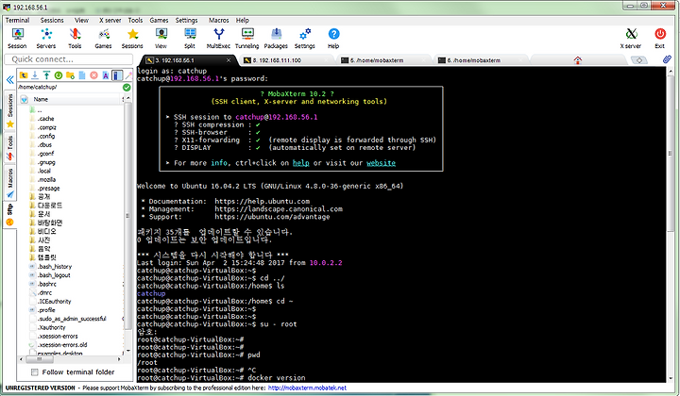This screenshot has height=396, width=680.
Task: Select the .bash_history file
Action: click(x=54, y=267)
